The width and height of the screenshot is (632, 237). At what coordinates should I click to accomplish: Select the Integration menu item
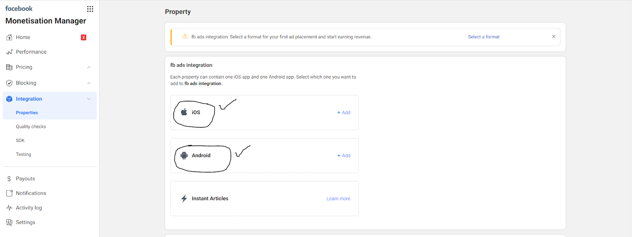[50, 99]
